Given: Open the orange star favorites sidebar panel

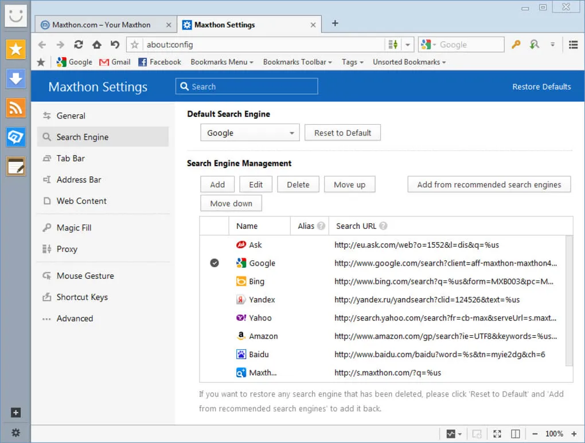Looking at the screenshot, I should coord(15,50).
